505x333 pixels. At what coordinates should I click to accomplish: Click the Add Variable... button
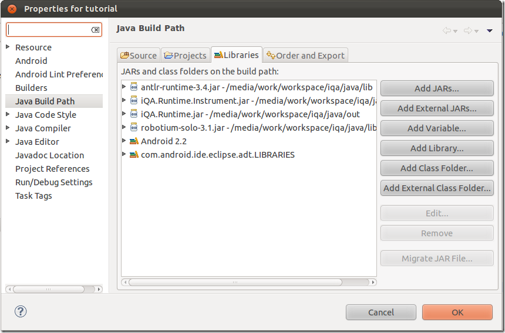click(437, 128)
